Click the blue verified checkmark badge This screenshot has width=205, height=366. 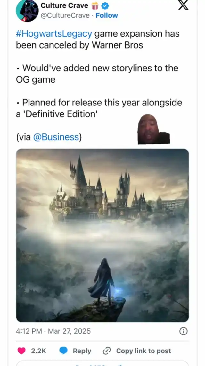point(105,6)
